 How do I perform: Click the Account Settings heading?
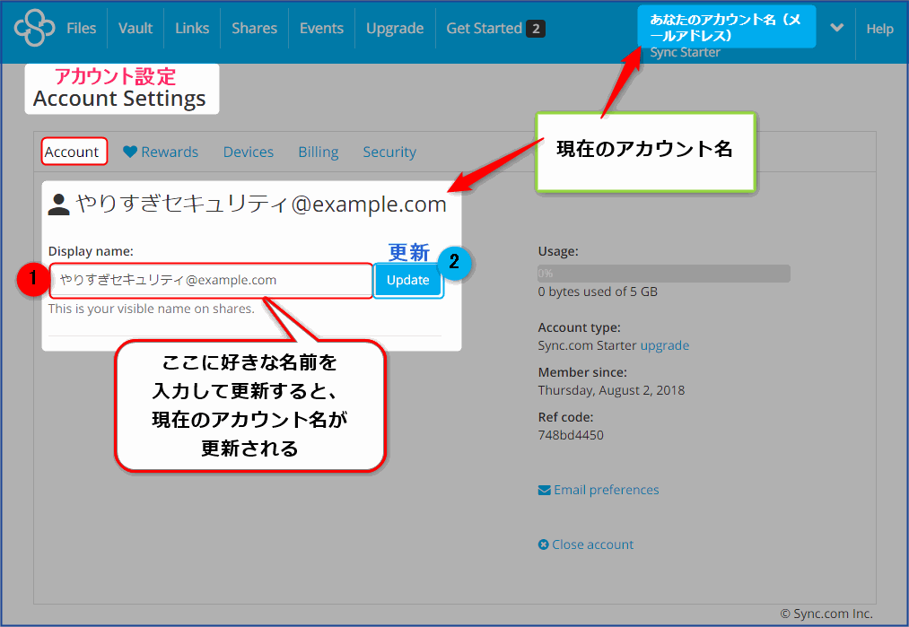pyautogui.click(x=119, y=99)
